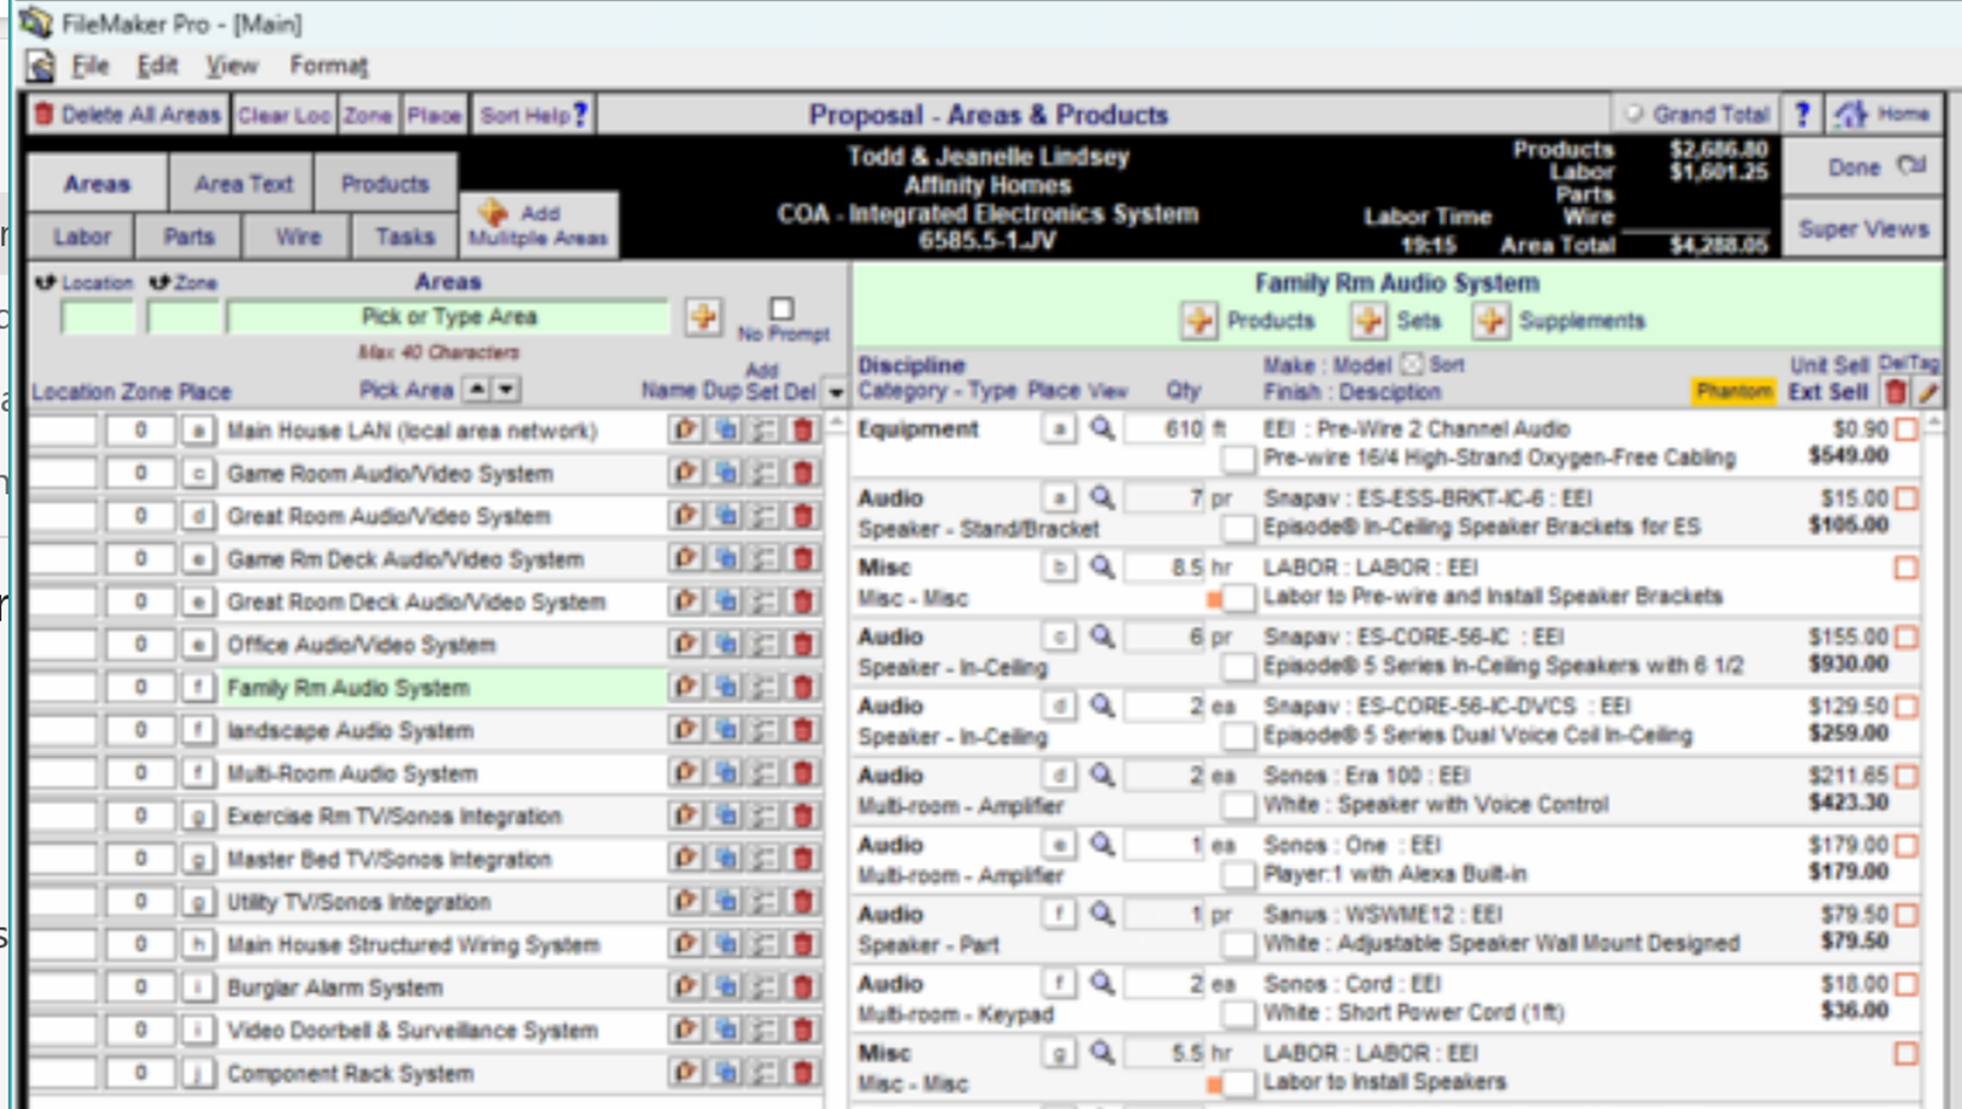
Task: Click the Grand Total button
Action: pyautogui.click(x=1698, y=115)
